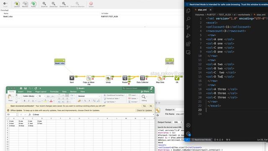Image resolution: width=268 pixels, height=151 pixels.
Task: Open VS Code Extensions sidebar icon
Action: [x=188, y=44]
